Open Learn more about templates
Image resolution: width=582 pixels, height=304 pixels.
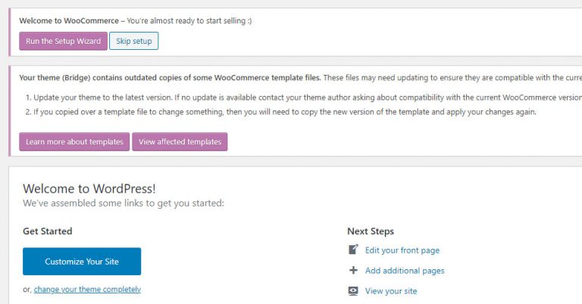click(x=74, y=141)
